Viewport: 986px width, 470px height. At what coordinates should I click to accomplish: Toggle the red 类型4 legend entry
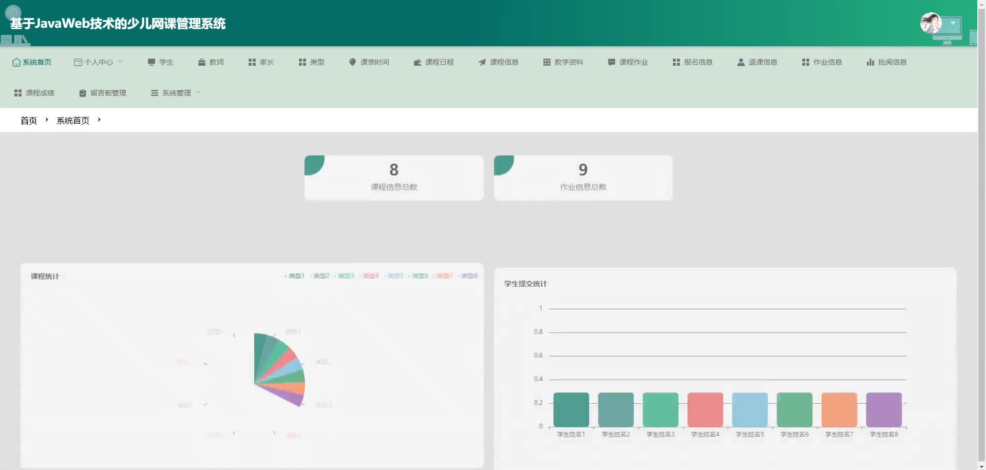click(x=369, y=276)
